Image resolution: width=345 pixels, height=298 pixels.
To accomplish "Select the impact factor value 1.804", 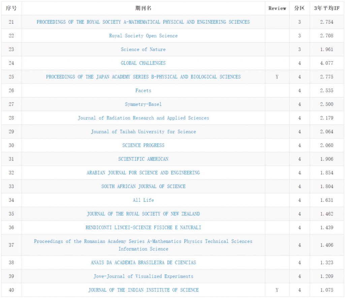I will coord(327,186).
